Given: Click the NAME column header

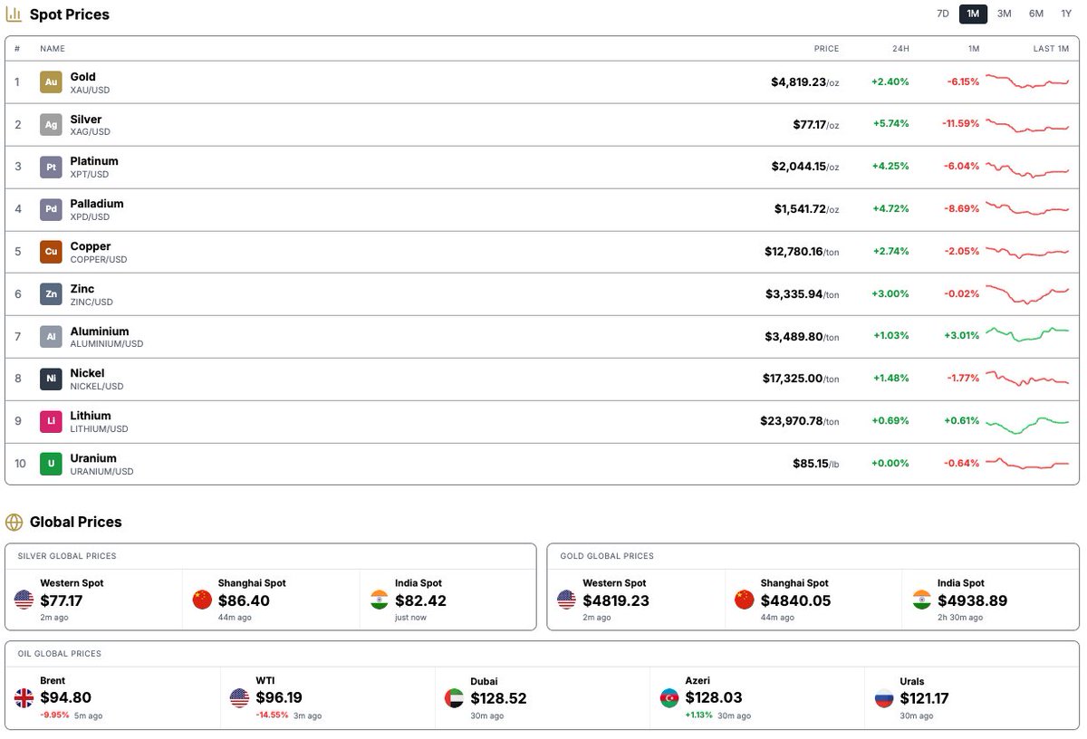Looking at the screenshot, I should [x=53, y=49].
